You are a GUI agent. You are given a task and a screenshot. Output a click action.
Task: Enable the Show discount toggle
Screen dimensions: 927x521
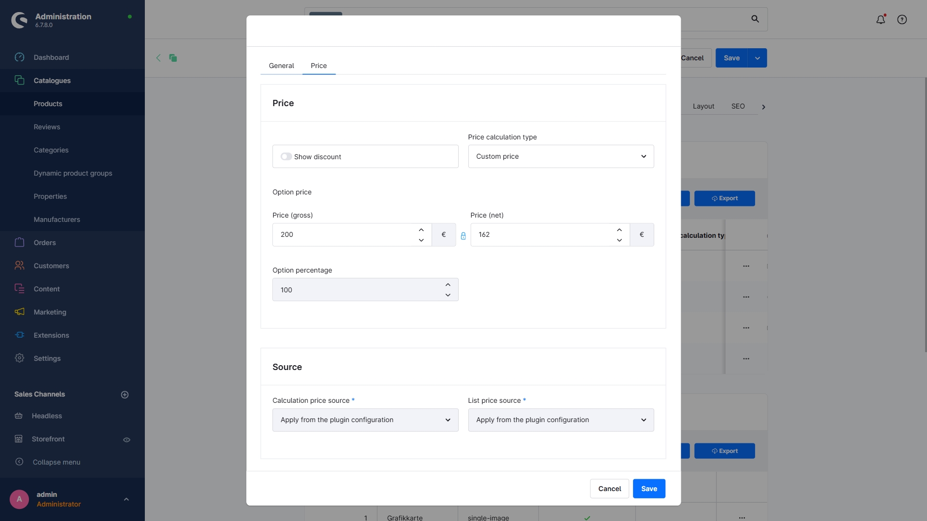click(x=286, y=156)
